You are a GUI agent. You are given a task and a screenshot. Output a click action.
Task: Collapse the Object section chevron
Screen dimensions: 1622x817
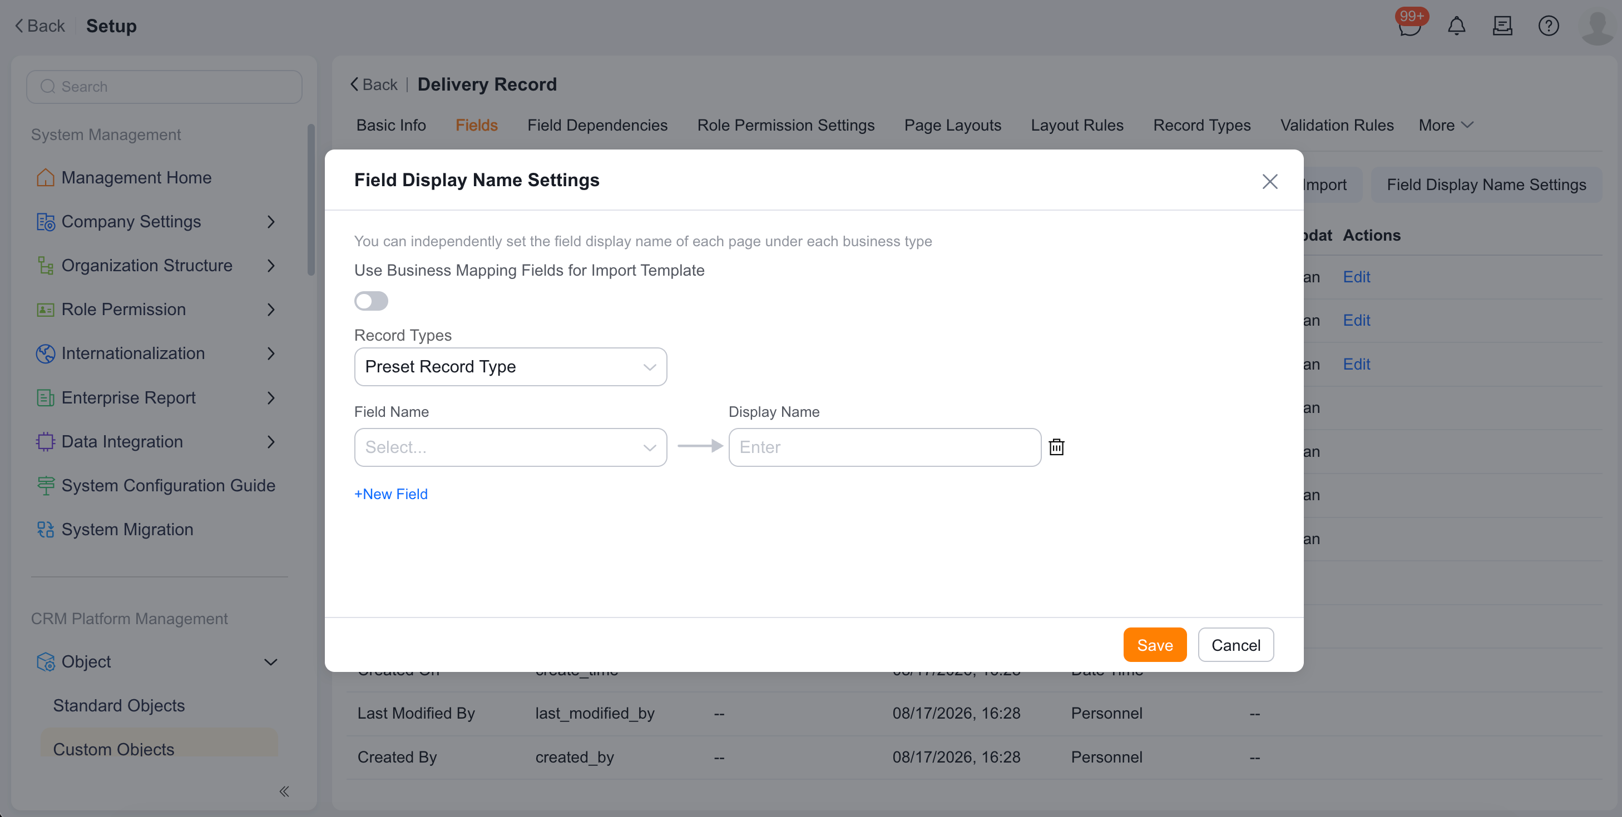click(x=271, y=662)
